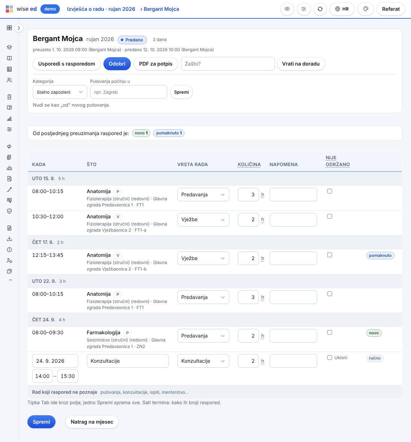Screen dimensions: 411x442
Task: Open the shield-check sidebar icon
Action: [9, 211]
